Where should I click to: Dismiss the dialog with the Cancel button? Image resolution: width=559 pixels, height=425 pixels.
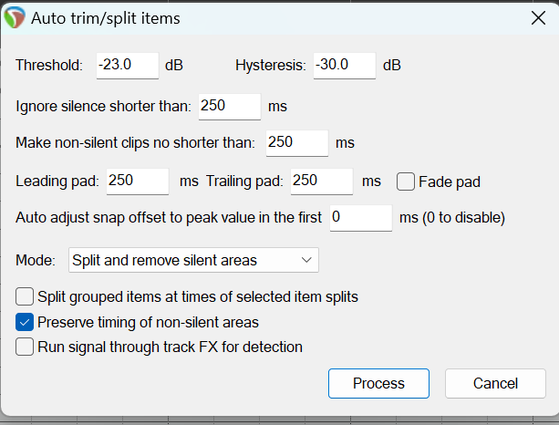click(495, 384)
